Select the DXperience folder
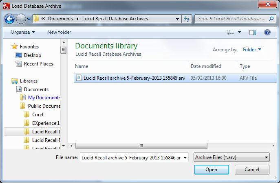Viewport: 280px width, 183px height. [x=46, y=123]
